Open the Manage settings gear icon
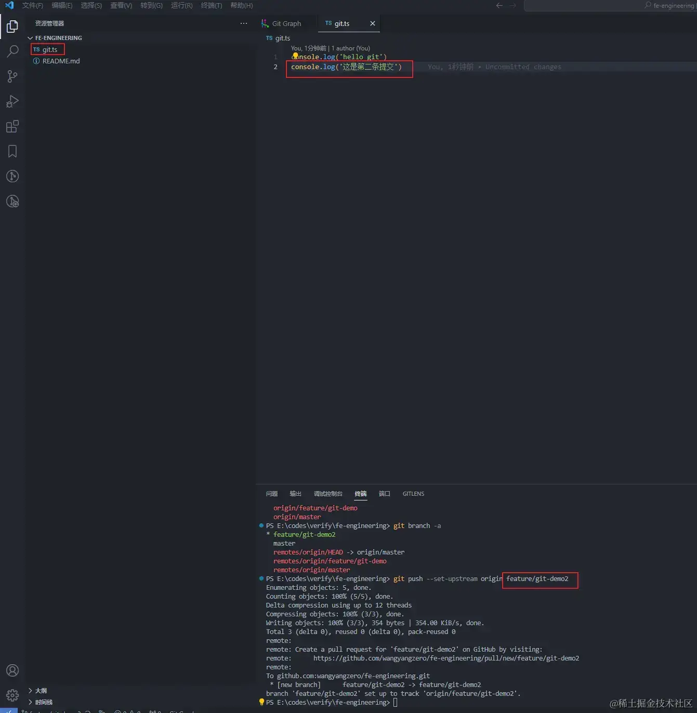 (x=12, y=695)
